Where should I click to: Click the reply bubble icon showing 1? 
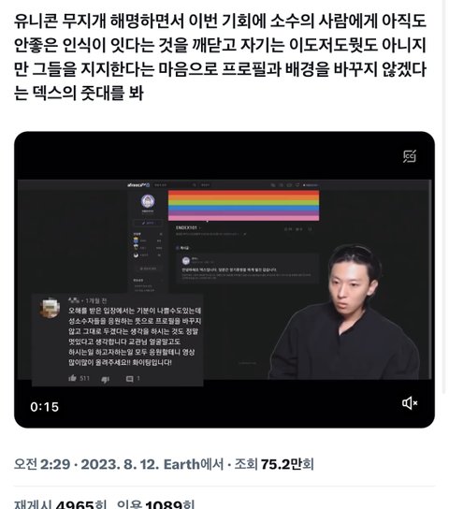pyautogui.click(x=129, y=379)
